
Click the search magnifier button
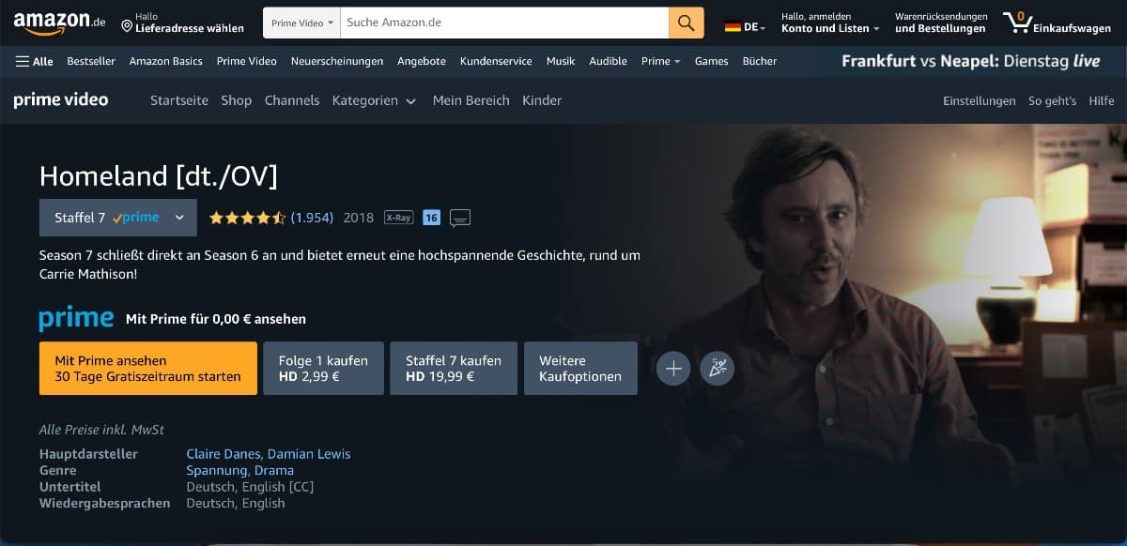pyautogui.click(x=687, y=23)
